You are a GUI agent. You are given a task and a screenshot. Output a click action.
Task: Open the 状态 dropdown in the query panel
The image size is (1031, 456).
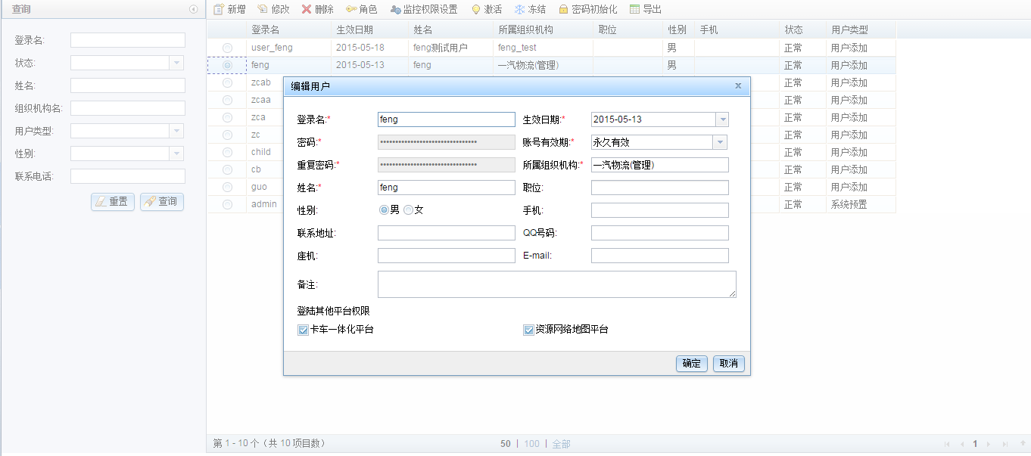pos(176,63)
